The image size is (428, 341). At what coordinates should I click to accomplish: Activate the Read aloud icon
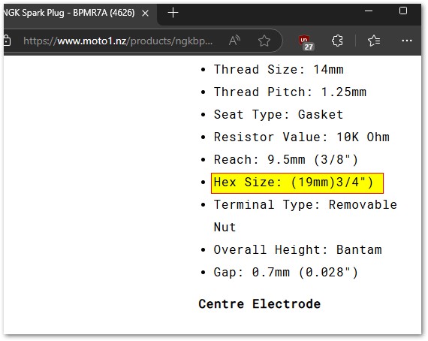(234, 41)
